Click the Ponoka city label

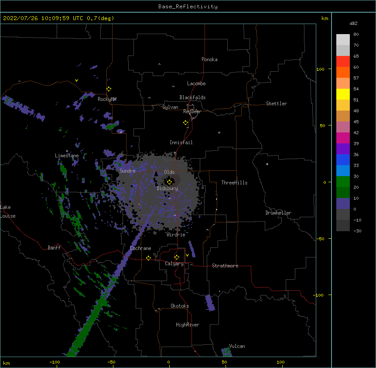pyautogui.click(x=209, y=59)
